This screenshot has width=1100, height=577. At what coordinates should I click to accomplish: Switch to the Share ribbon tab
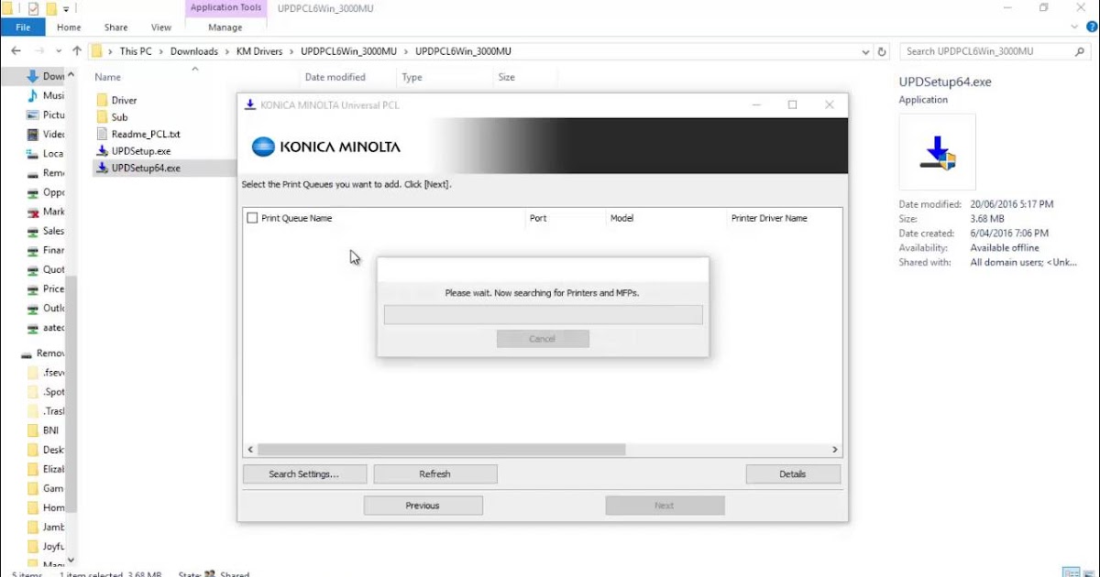click(x=115, y=27)
